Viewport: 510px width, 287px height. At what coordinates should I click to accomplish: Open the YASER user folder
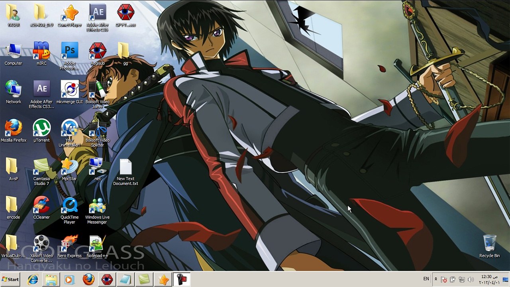tap(14, 16)
